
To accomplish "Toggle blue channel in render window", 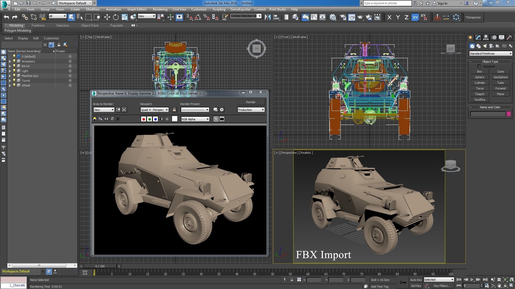I will pos(155,119).
